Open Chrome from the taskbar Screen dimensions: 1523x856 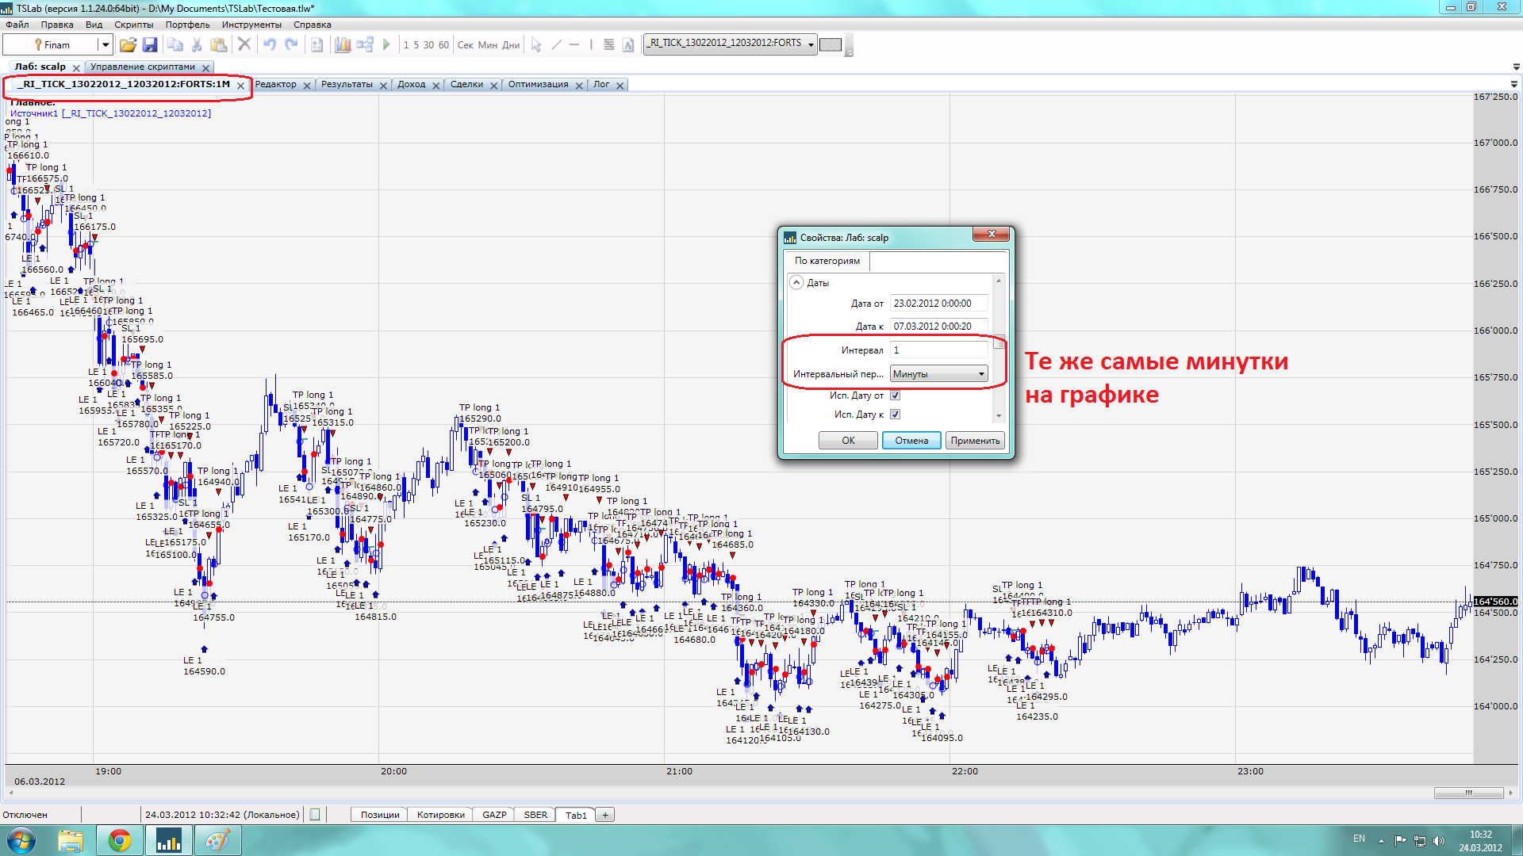point(120,840)
